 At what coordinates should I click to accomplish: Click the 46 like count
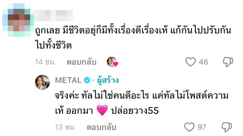pos(203,62)
